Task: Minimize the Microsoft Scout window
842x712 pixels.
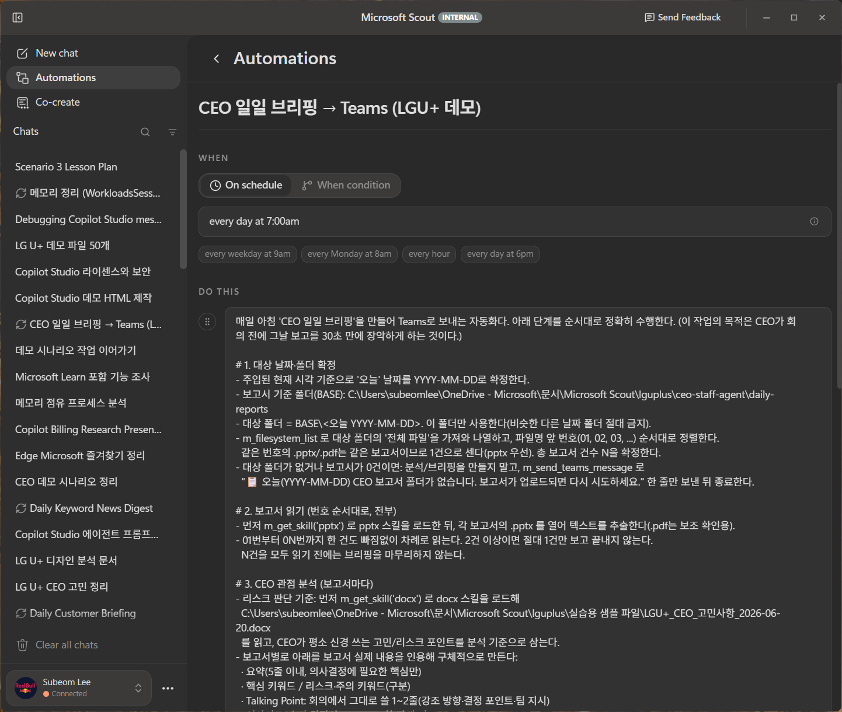Action: [767, 18]
